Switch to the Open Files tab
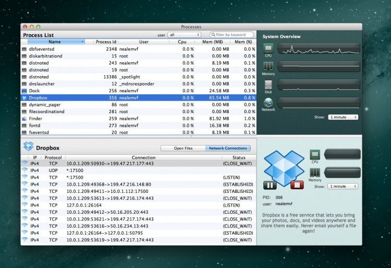 [183, 148]
